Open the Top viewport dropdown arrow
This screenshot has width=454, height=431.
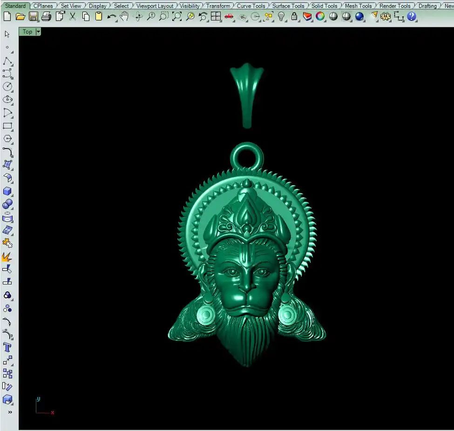[x=38, y=32]
